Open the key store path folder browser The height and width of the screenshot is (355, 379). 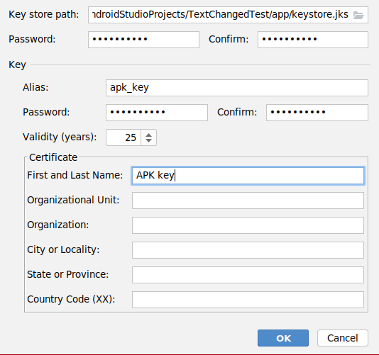358,15
